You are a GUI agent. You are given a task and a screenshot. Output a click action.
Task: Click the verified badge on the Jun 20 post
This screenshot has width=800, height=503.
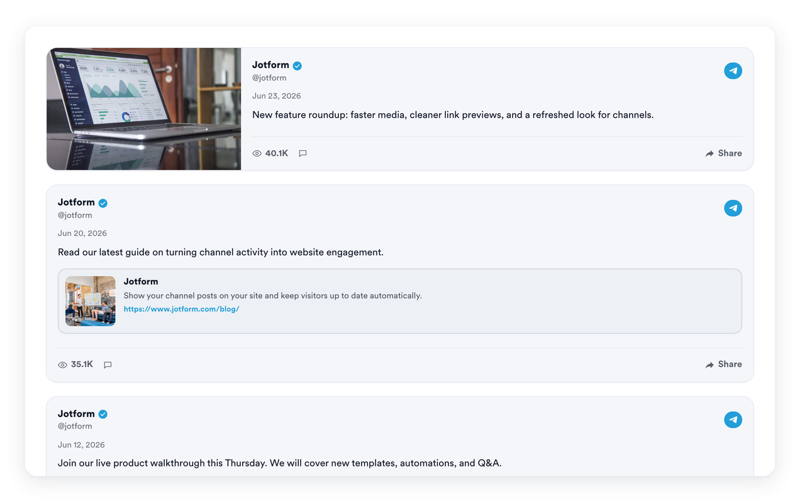tap(103, 203)
